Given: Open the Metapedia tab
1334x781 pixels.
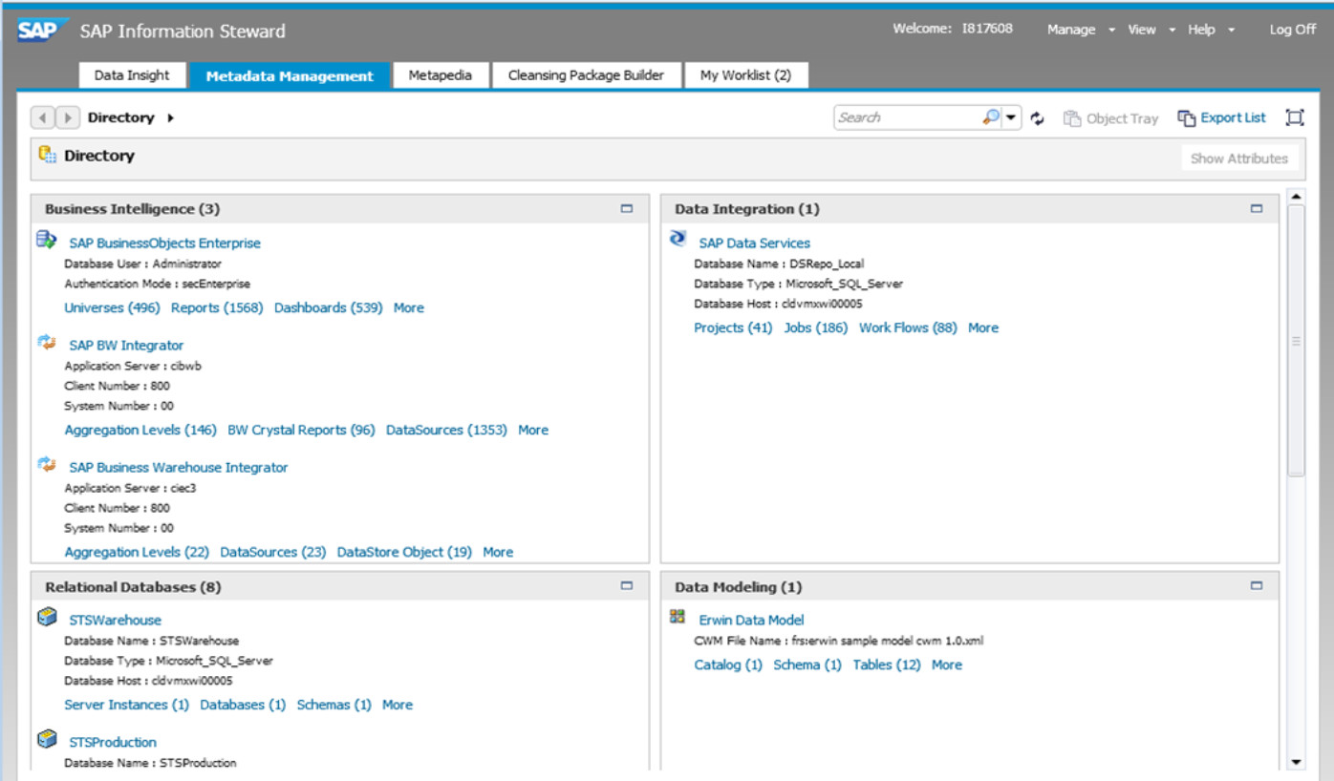Looking at the screenshot, I should tap(441, 75).
